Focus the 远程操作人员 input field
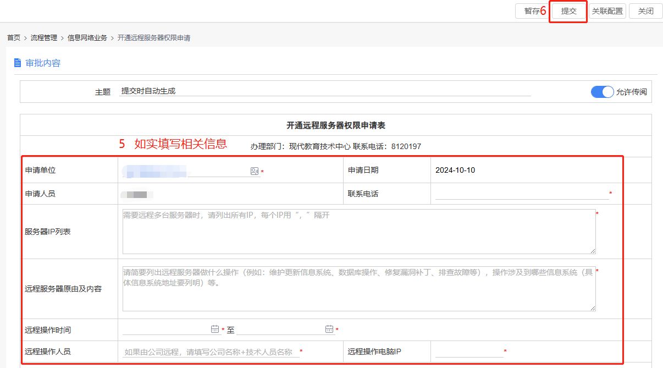 point(210,351)
